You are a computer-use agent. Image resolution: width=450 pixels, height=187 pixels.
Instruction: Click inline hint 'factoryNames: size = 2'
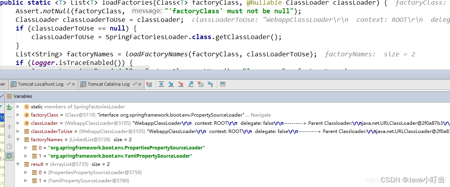(370, 54)
